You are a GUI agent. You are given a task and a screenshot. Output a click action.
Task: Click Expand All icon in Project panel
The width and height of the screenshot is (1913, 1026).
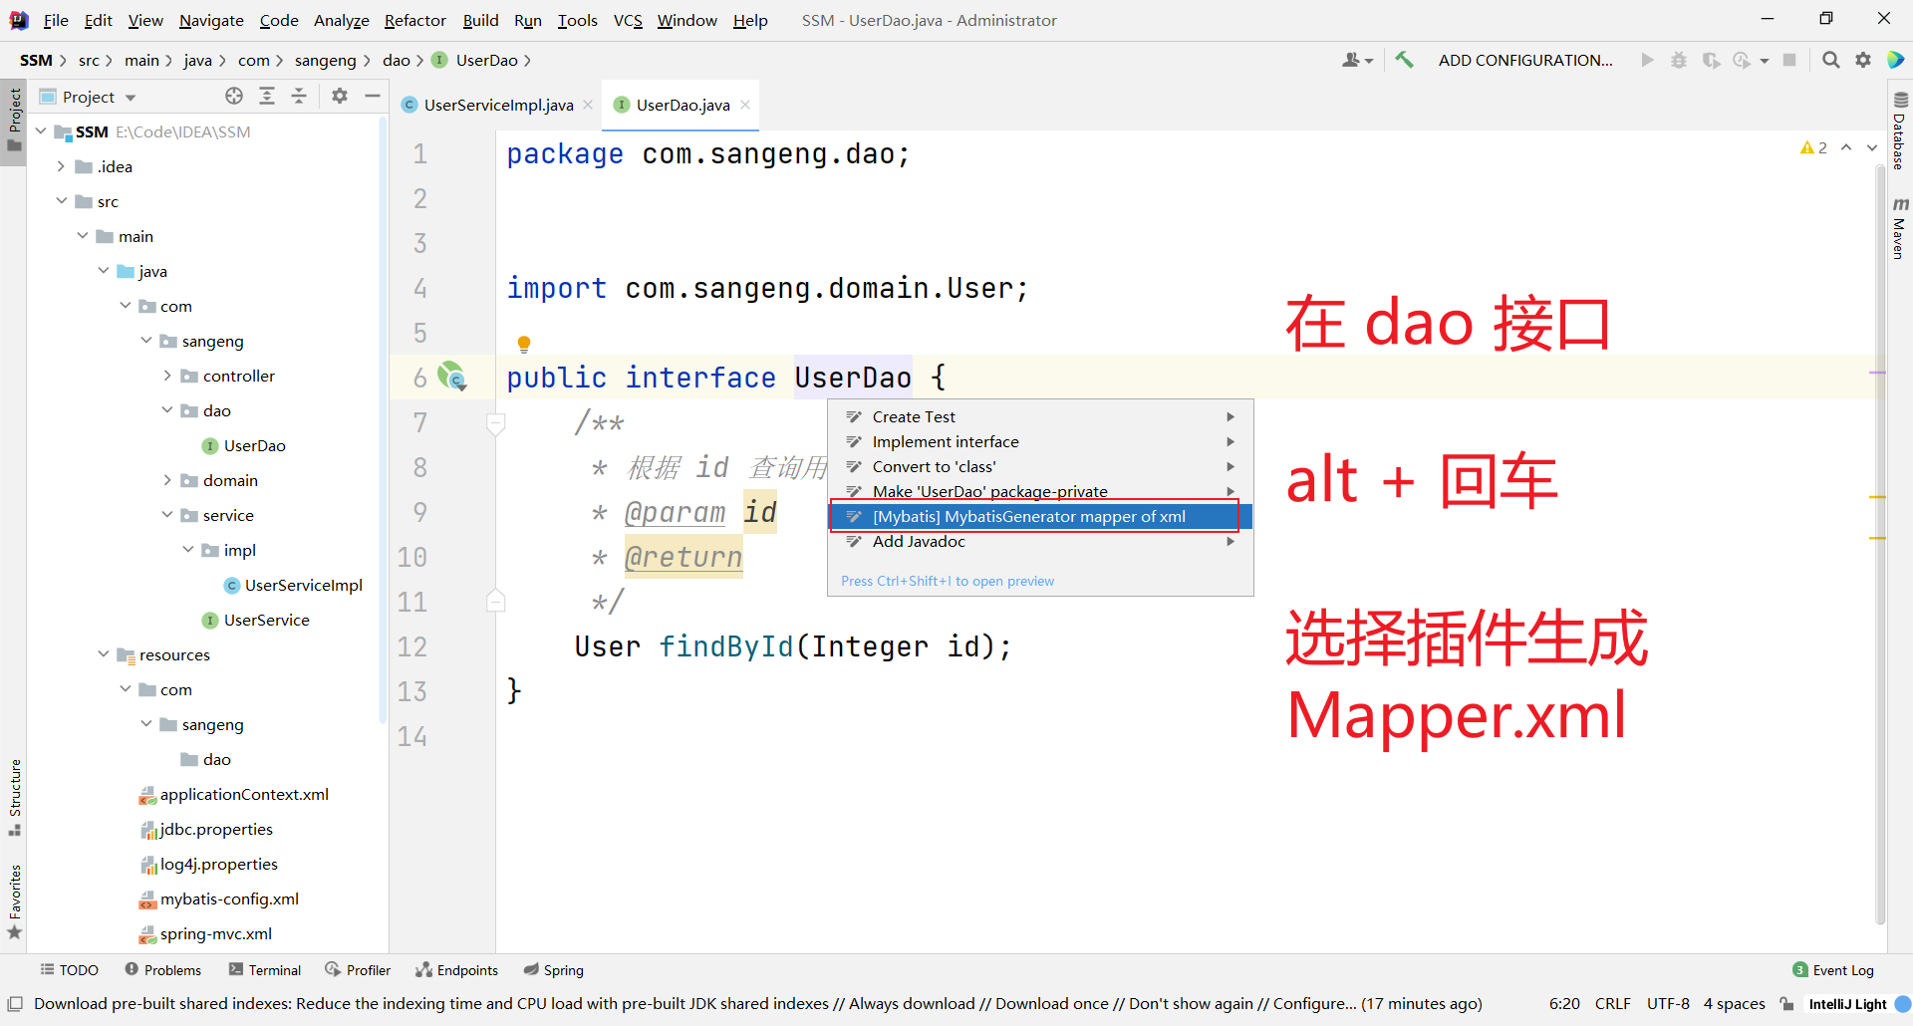pyautogui.click(x=267, y=96)
